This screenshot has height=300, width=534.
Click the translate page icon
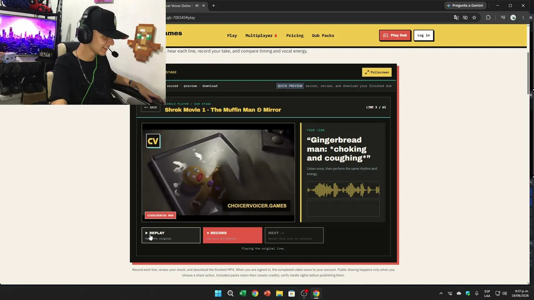click(x=456, y=17)
